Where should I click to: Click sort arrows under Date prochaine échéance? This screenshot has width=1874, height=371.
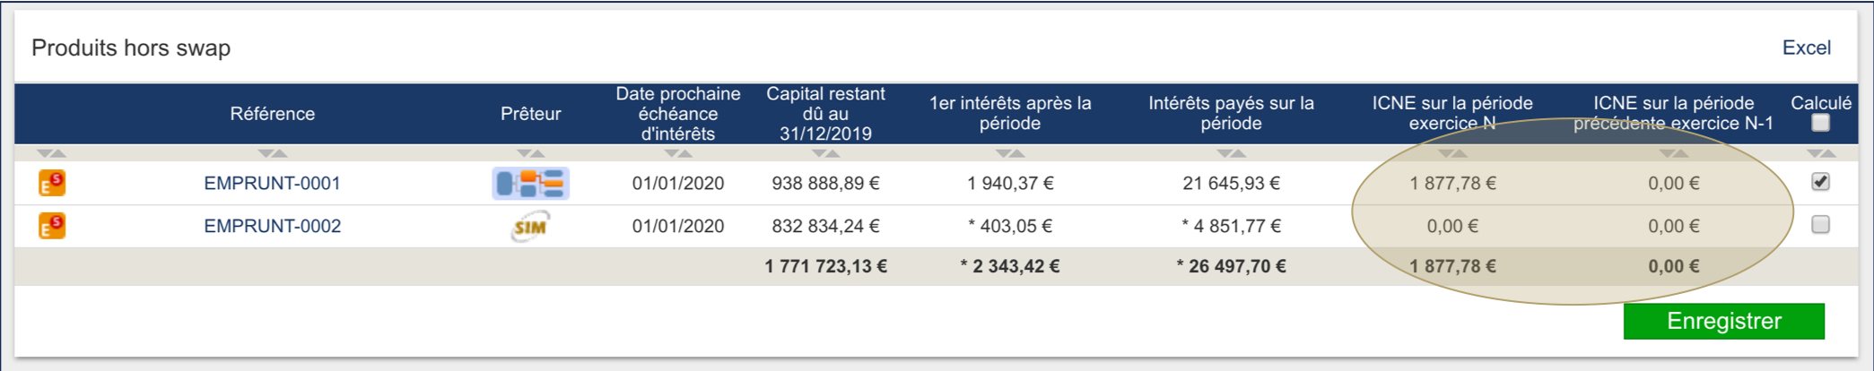[677, 153]
